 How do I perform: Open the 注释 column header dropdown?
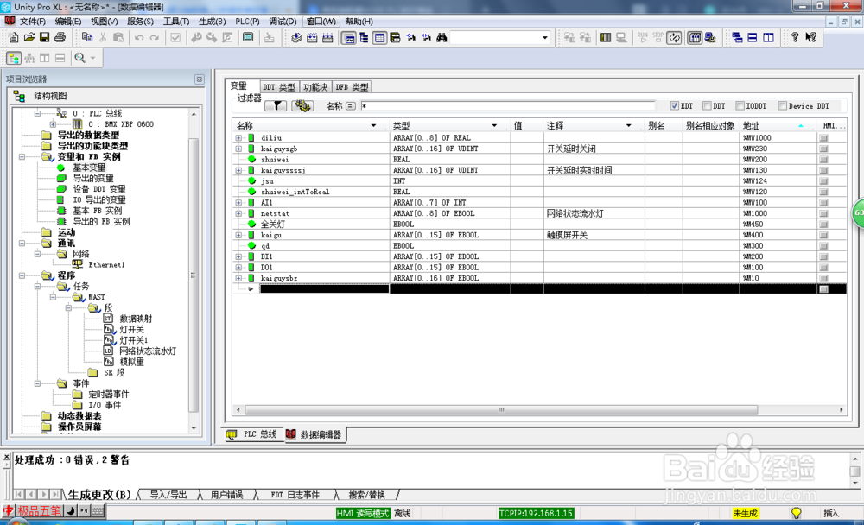(x=629, y=125)
